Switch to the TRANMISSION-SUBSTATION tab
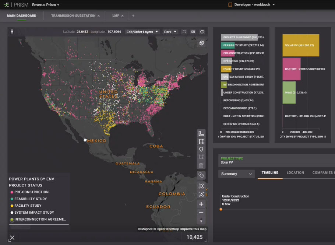Image resolution: width=335 pixels, height=245 pixels. [73, 16]
